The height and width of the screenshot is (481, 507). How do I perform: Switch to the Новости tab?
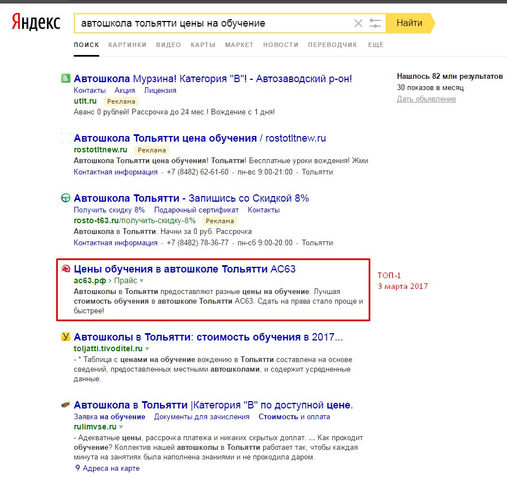point(281,45)
